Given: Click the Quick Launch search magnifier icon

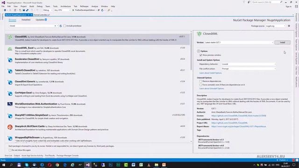Looking at the screenshot, I should [x=281, y=2].
